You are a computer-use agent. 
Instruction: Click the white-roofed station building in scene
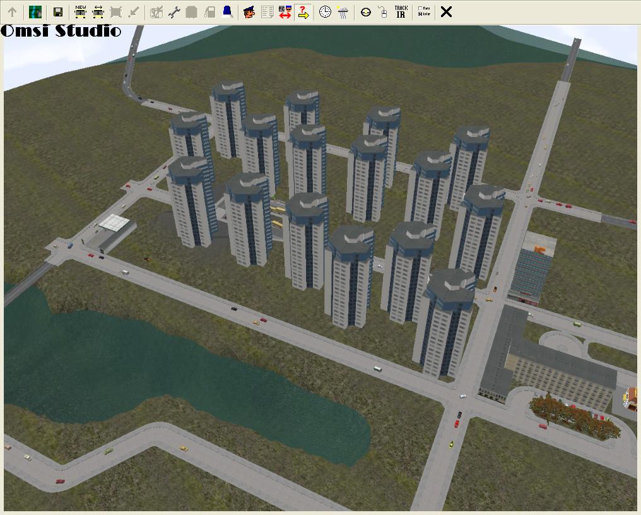114,223
